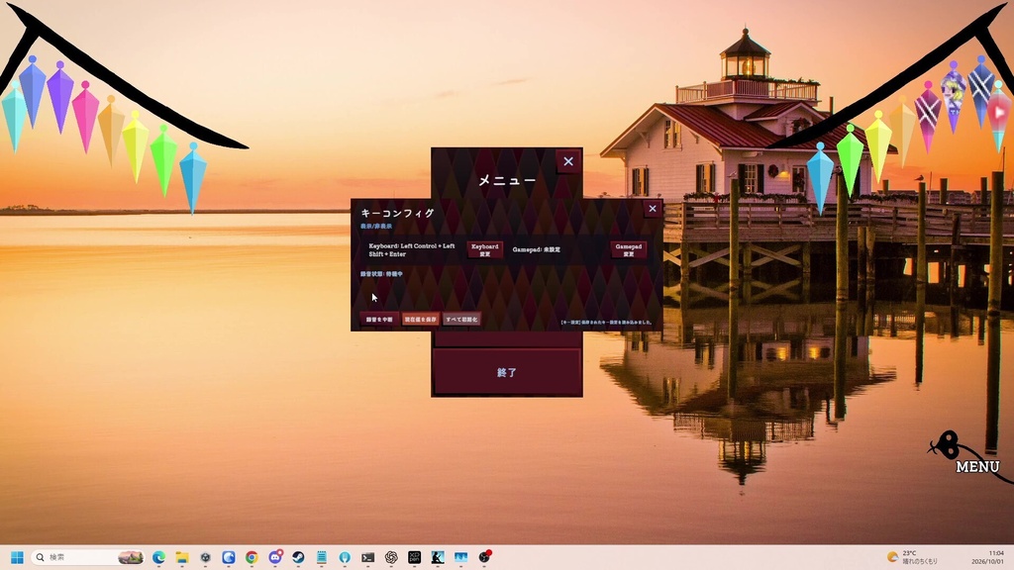Click the 表示/非表示 label in key config
Image resolution: width=1014 pixels, height=570 pixels.
(376, 227)
